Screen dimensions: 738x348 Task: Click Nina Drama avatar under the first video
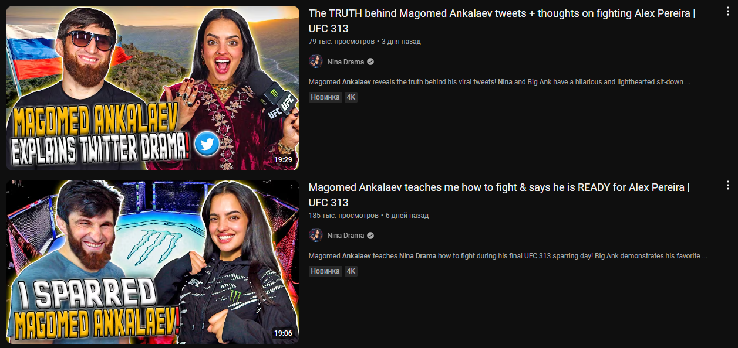pos(316,62)
